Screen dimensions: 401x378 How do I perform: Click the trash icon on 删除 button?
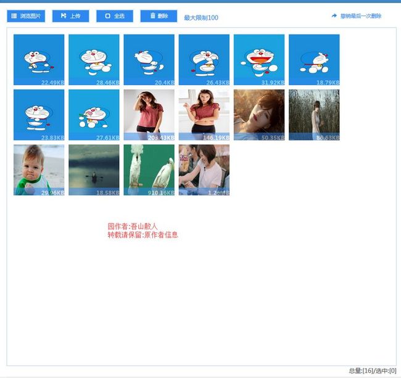click(152, 16)
